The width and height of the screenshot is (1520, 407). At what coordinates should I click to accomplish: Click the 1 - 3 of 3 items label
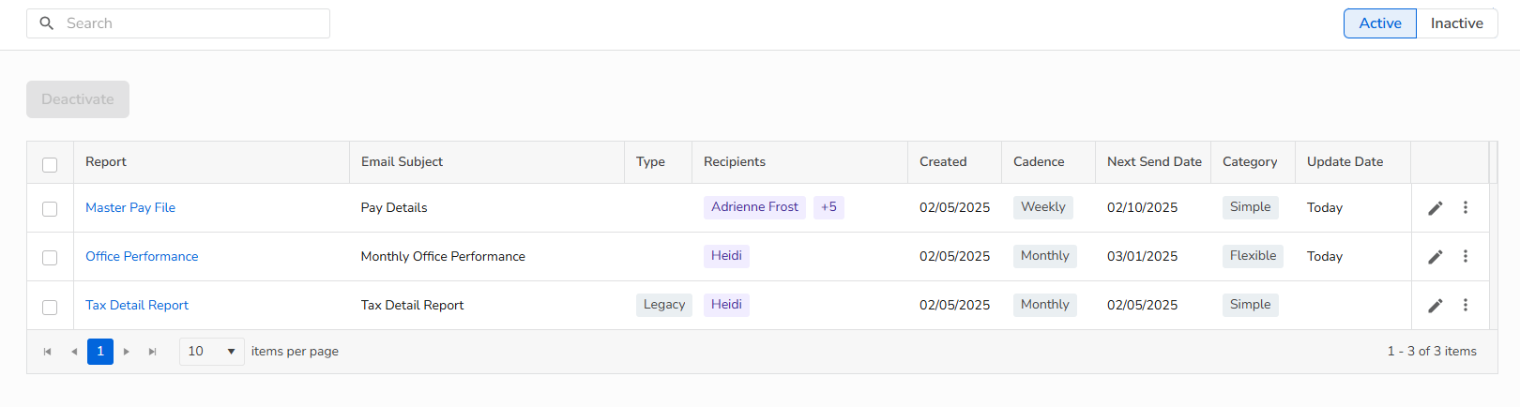1432,352
